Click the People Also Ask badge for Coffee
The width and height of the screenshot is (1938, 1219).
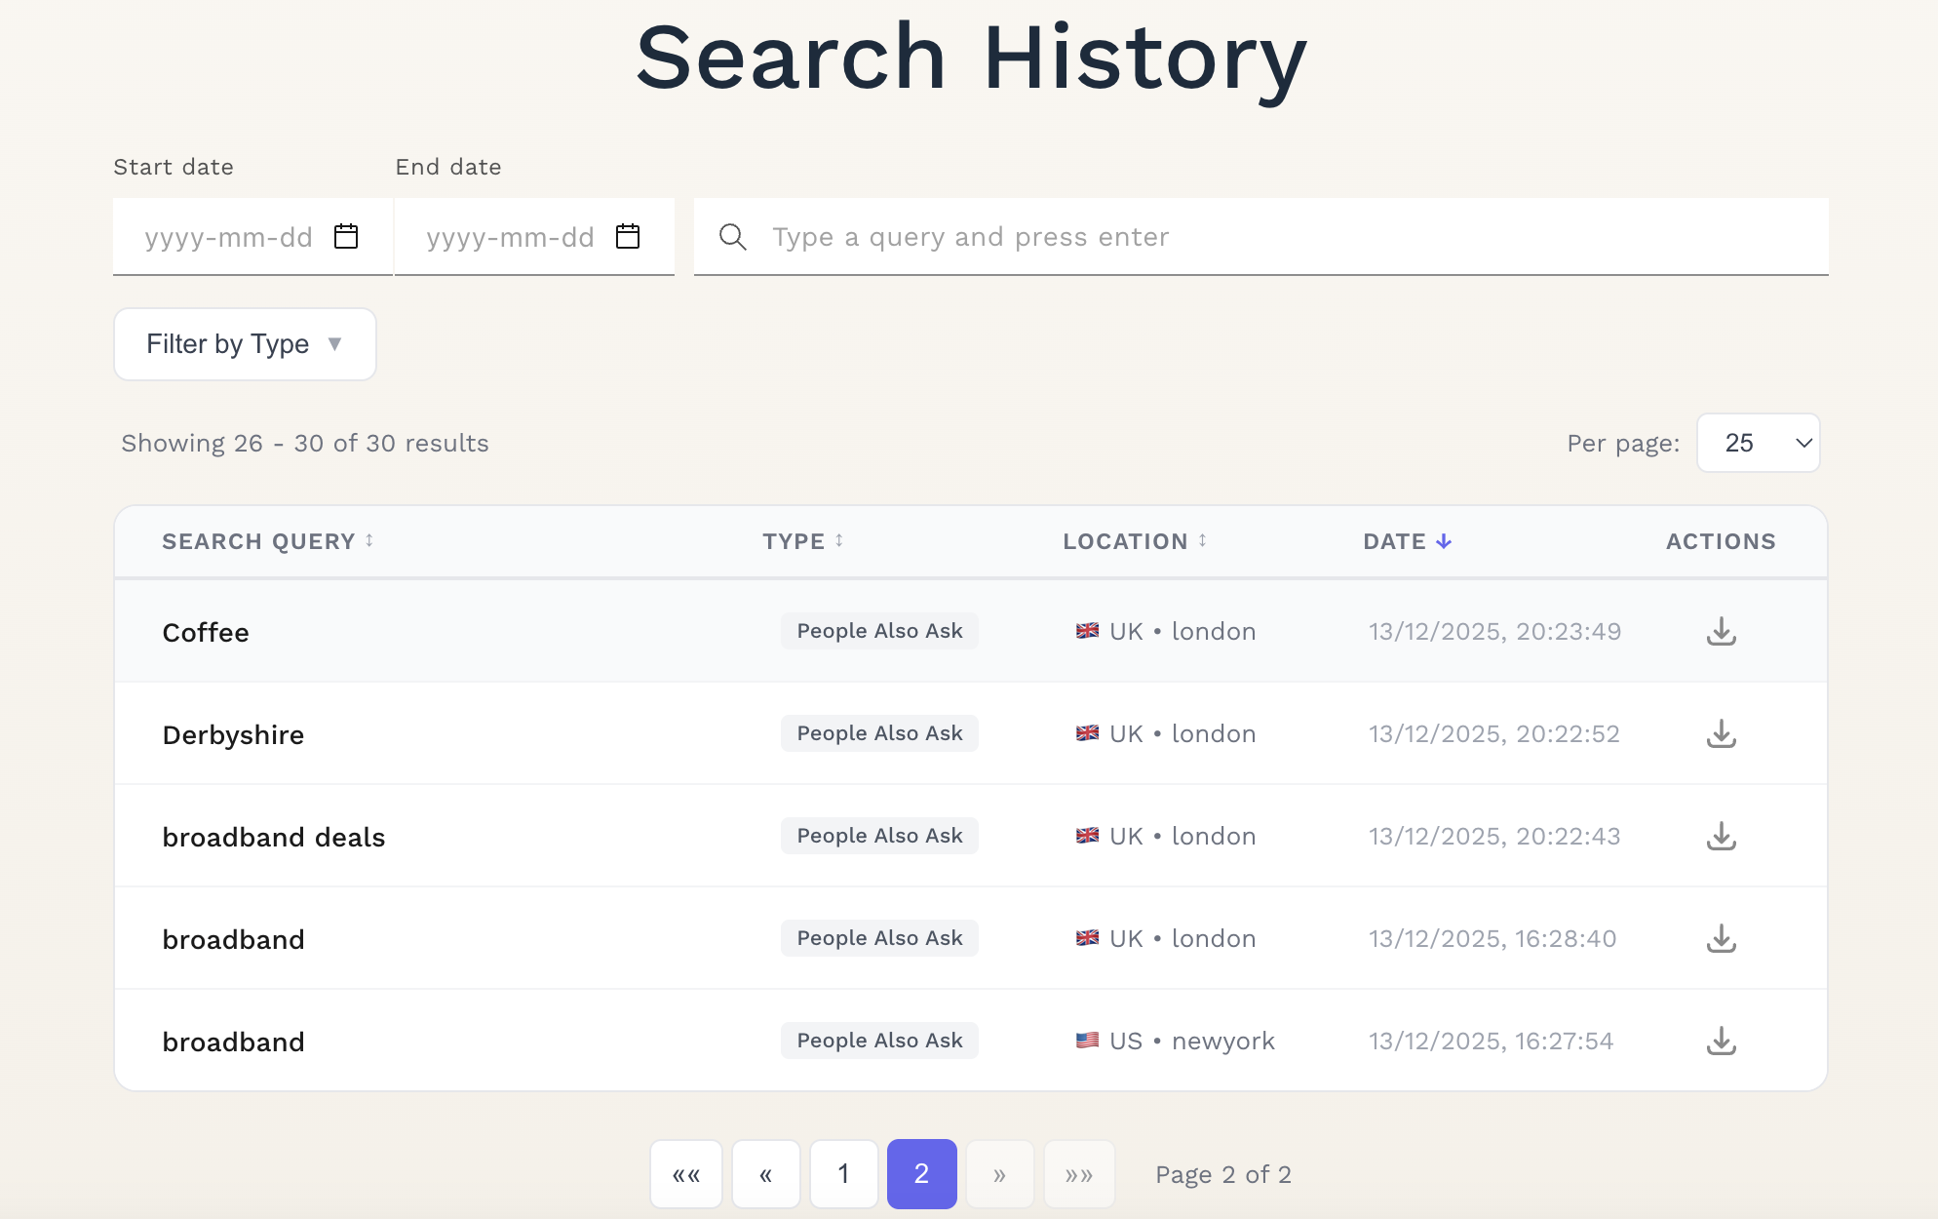click(x=878, y=631)
